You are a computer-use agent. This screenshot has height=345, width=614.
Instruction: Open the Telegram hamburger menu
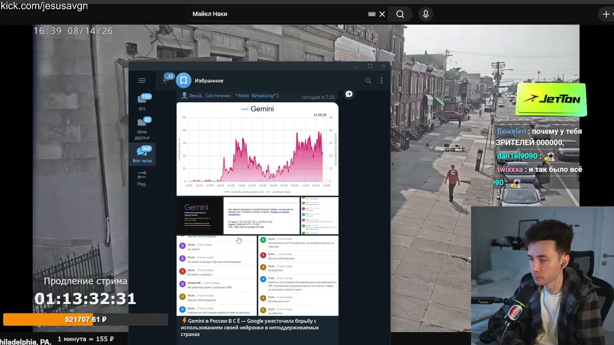[x=142, y=80]
